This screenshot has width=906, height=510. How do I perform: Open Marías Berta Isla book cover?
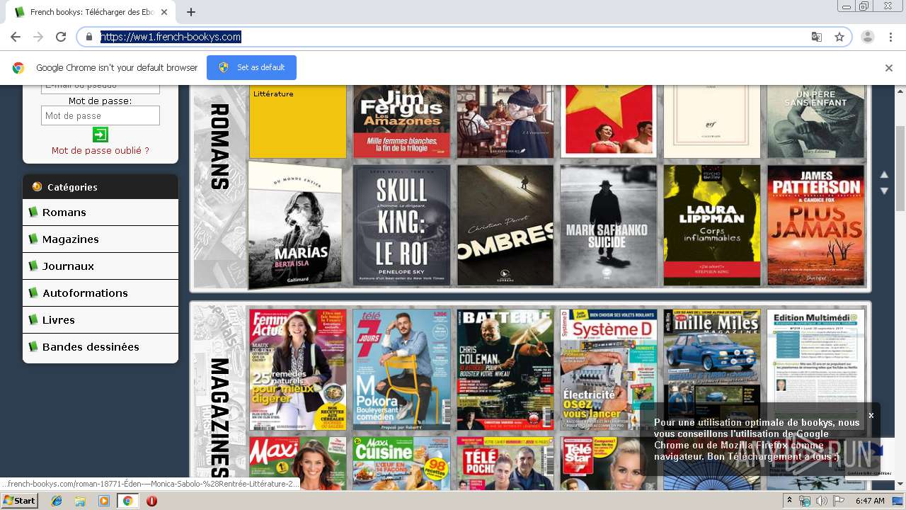pos(296,225)
